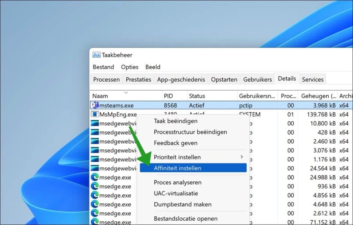Toggle UAC-virtualisatie in context menu
The image size is (353, 225).
point(193,193)
